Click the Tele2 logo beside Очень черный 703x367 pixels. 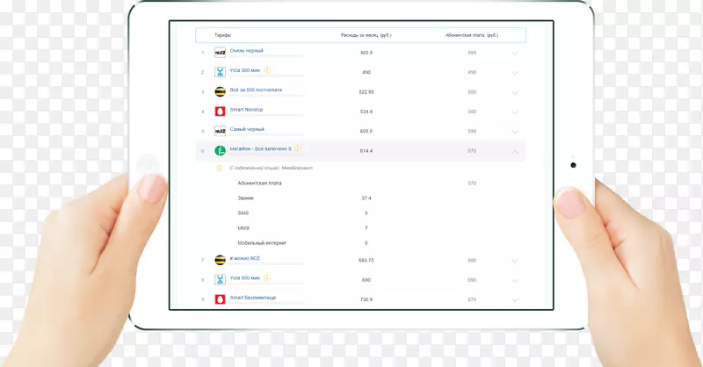coord(221,53)
